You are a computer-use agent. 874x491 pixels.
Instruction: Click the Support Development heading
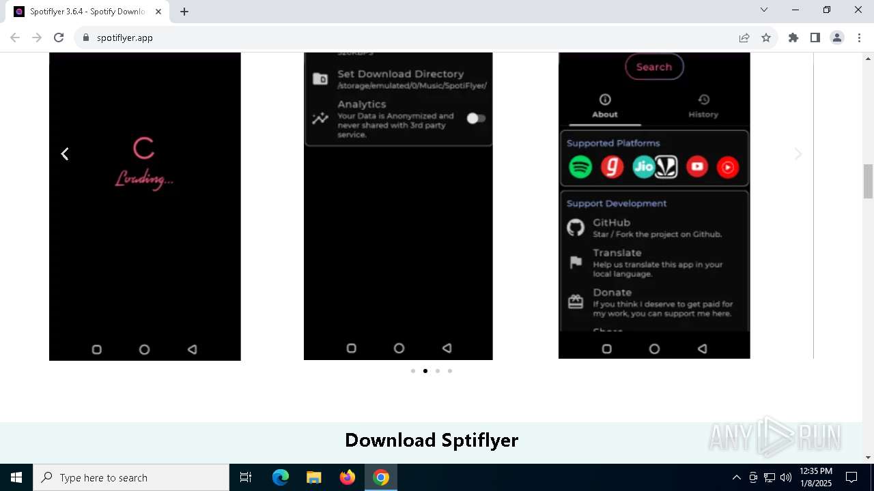click(617, 203)
